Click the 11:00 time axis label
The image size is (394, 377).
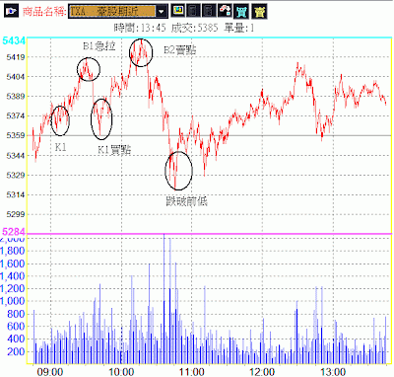(192, 372)
